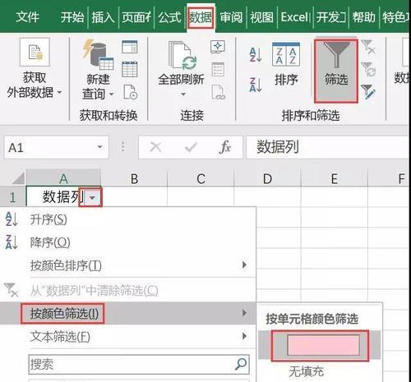Choose the pink cell color swatch
This screenshot has height=382, width=411.
pos(323,345)
